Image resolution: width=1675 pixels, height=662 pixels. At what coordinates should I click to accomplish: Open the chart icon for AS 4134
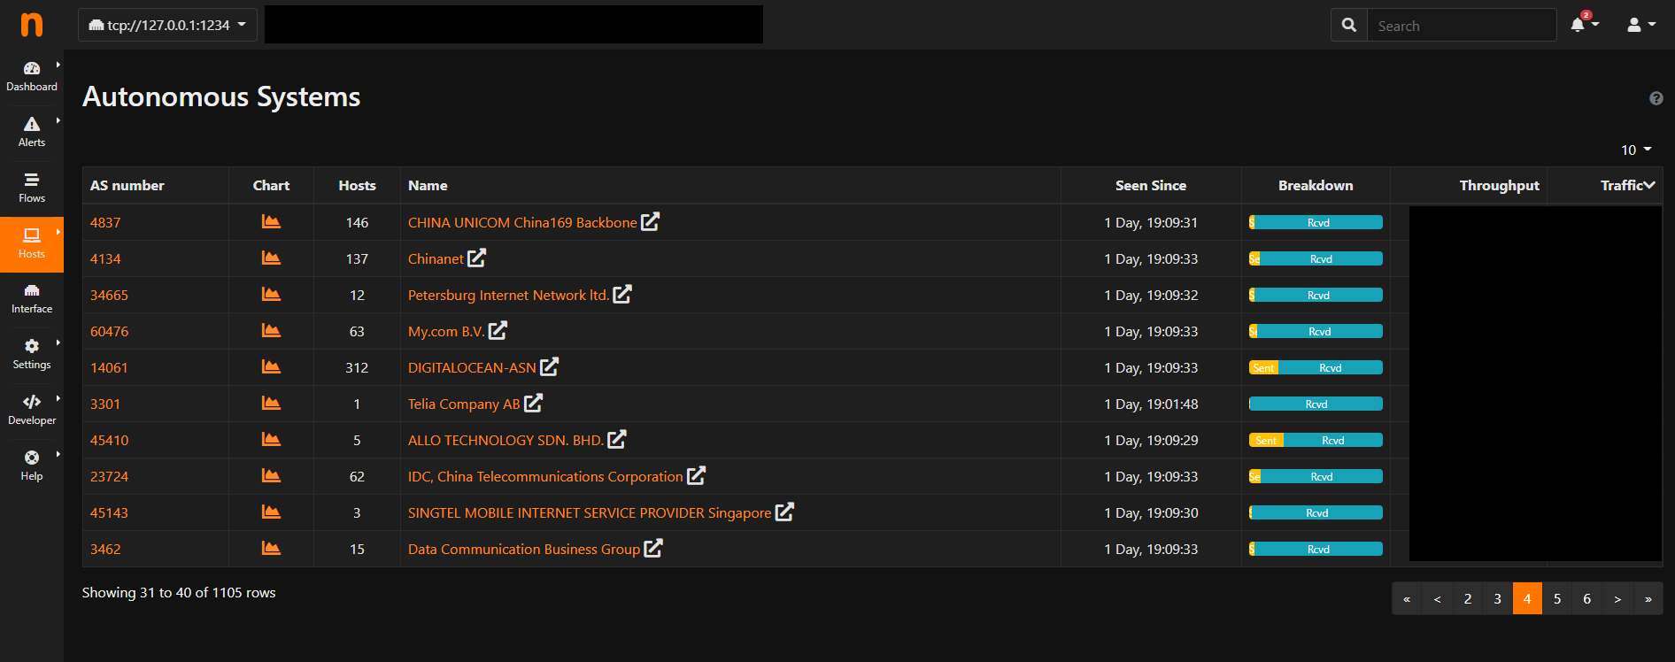tap(271, 258)
